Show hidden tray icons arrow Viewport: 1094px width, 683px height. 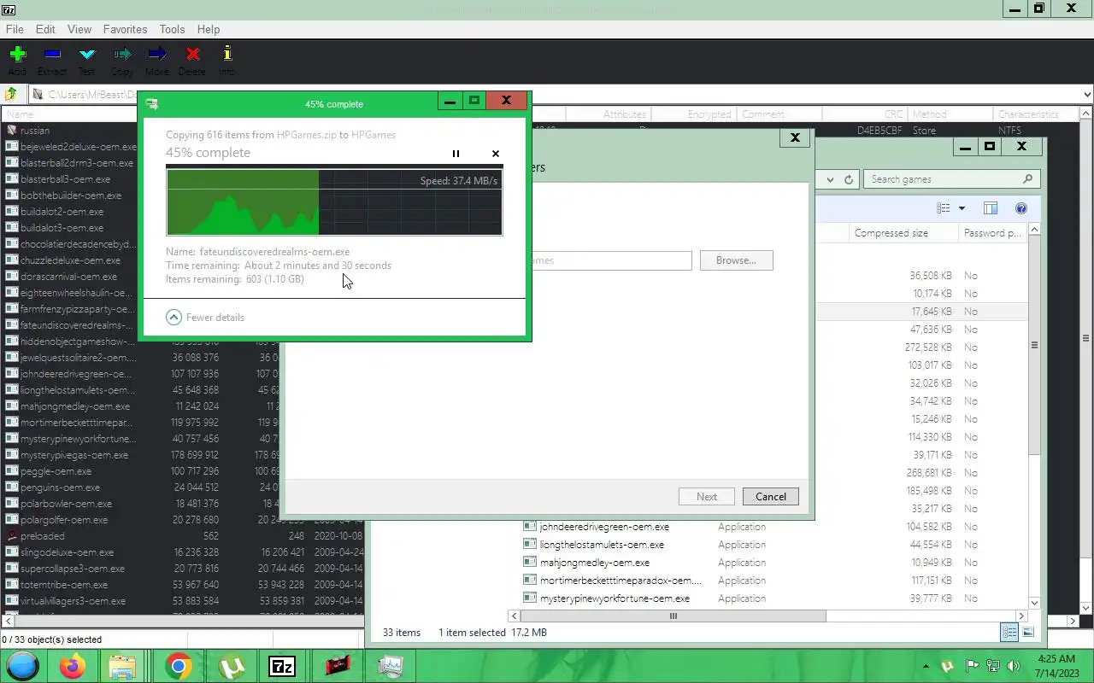point(926,666)
